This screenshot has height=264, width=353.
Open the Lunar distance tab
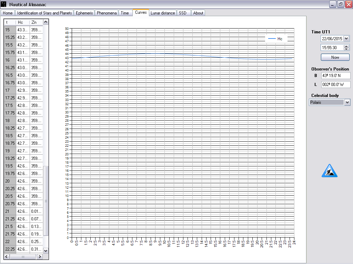pyautogui.click(x=163, y=13)
